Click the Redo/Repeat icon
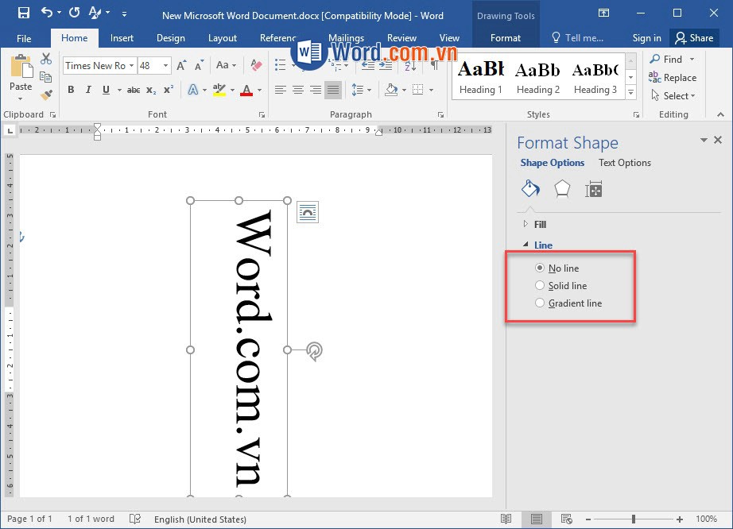733x529 pixels. 74,13
